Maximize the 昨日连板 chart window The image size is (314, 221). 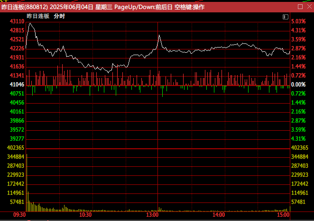[x=301, y=7]
